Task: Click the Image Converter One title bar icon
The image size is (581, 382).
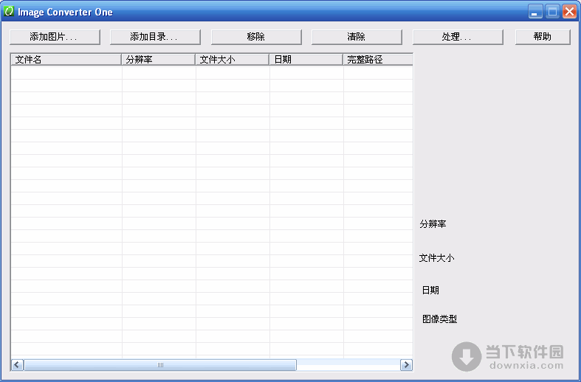Action: pos(10,12)
